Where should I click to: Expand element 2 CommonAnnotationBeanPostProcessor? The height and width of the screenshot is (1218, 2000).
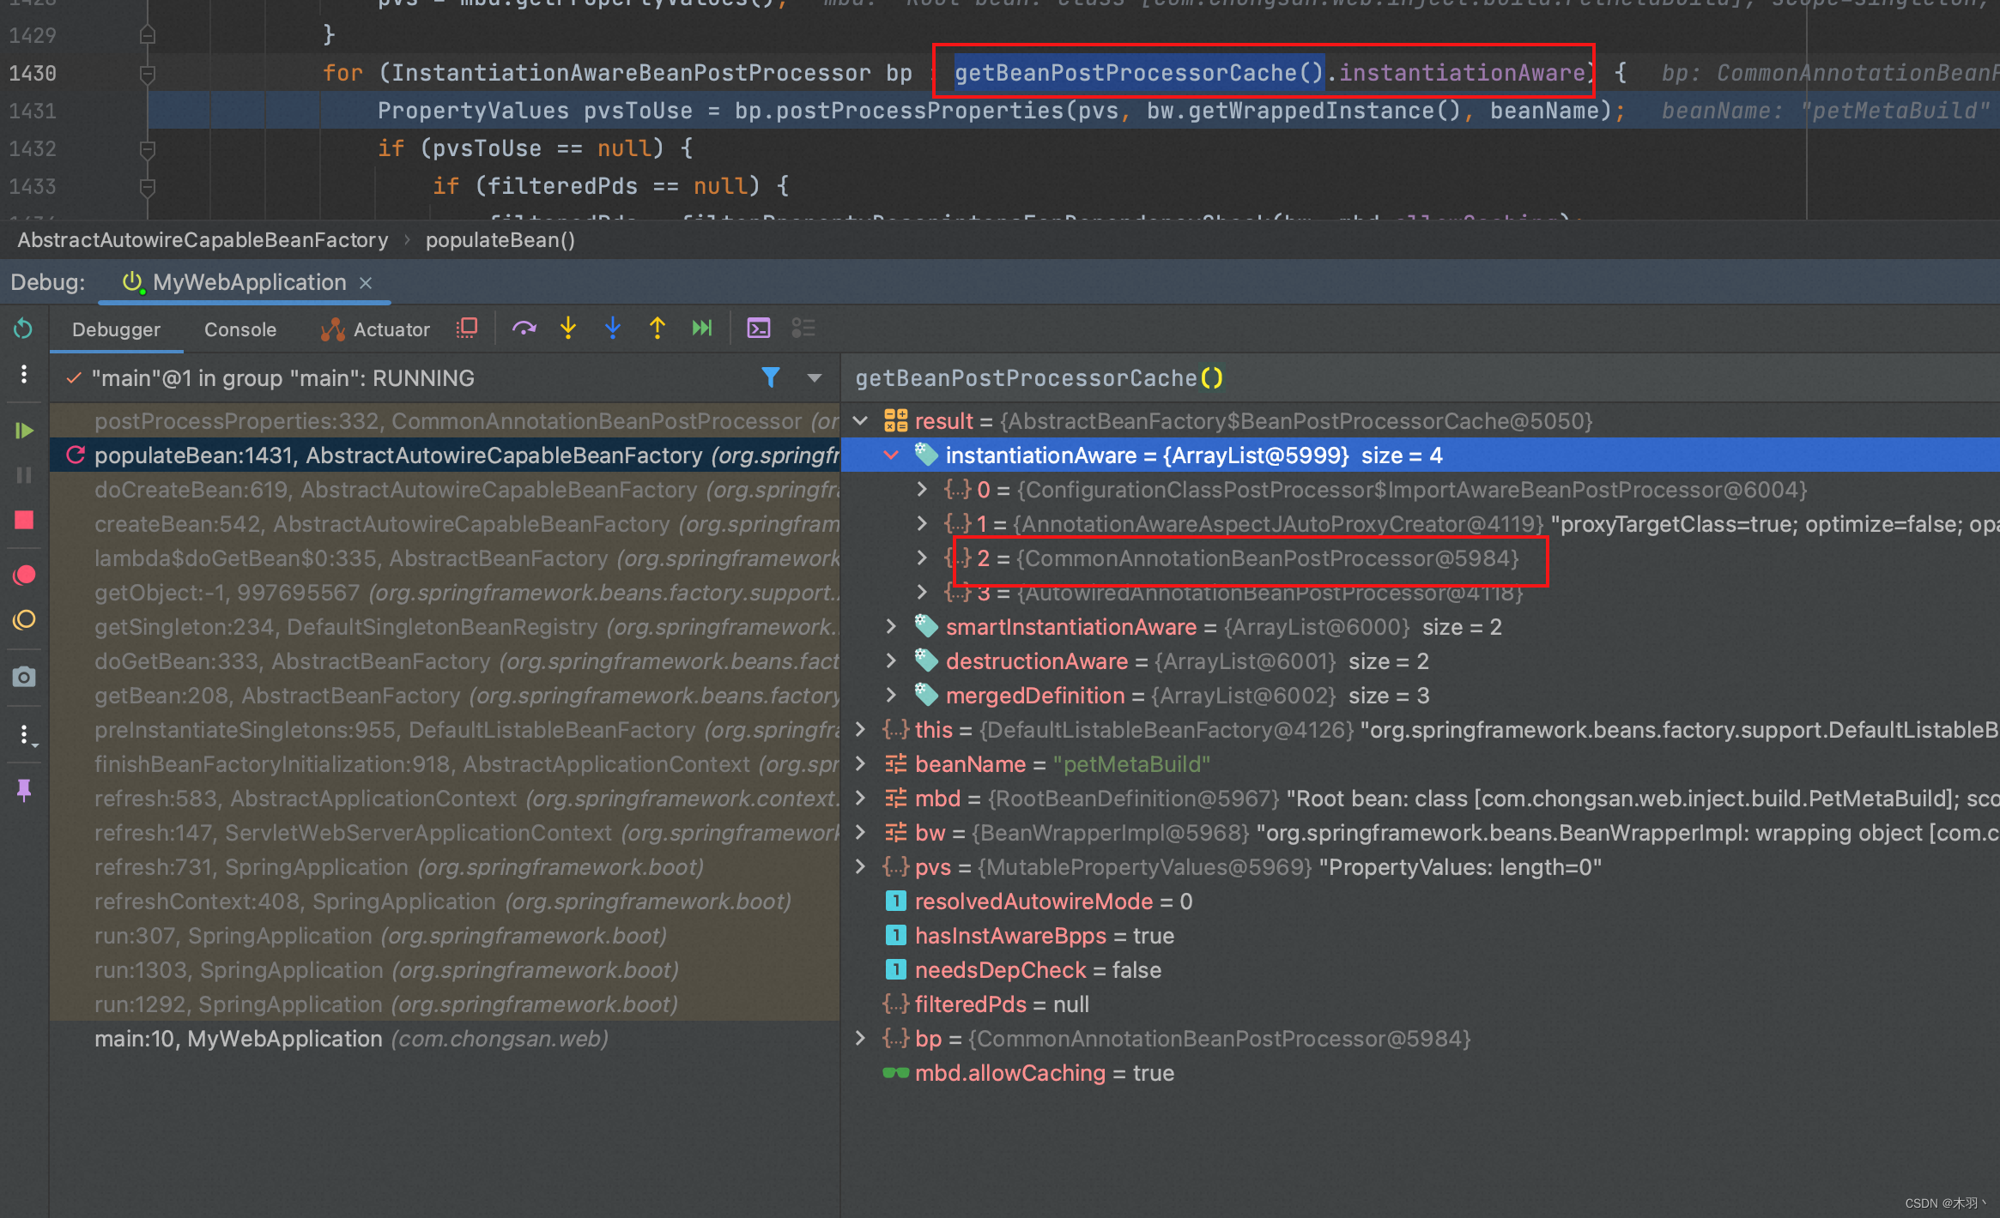[x=922, y=558]
